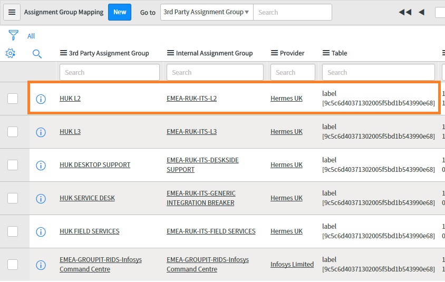445x282 pixels.
Task: Open the HUK L3 record link
Action: 70,132
